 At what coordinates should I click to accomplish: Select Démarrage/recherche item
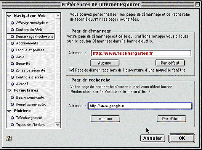(30, 36)
